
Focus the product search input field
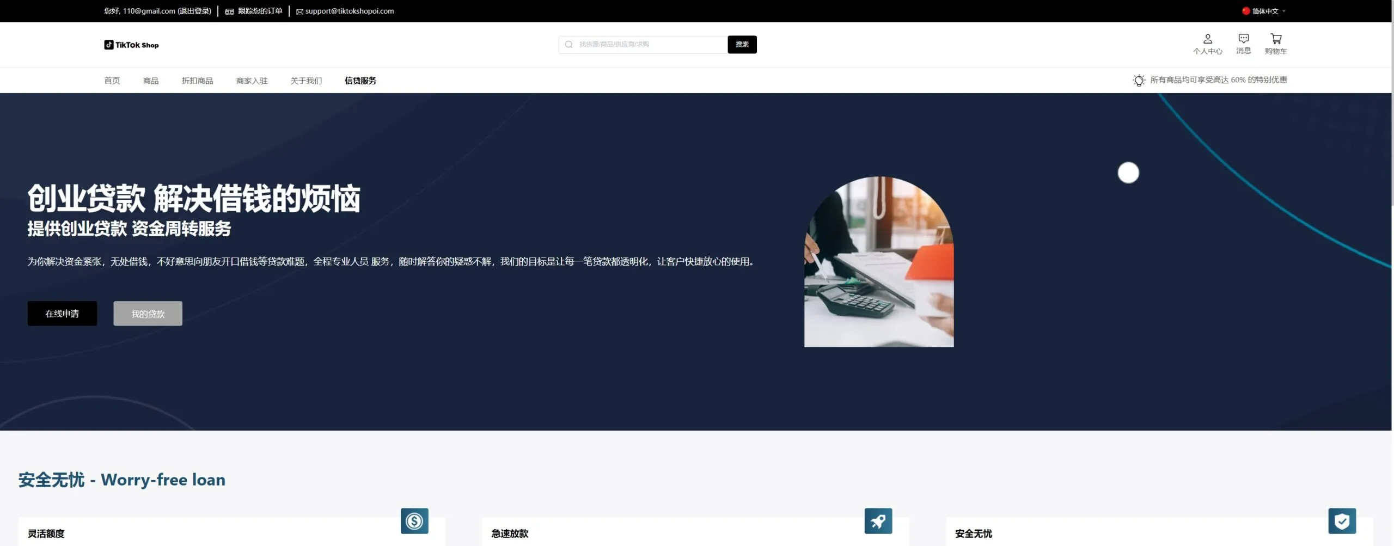(x=643, y=45)
